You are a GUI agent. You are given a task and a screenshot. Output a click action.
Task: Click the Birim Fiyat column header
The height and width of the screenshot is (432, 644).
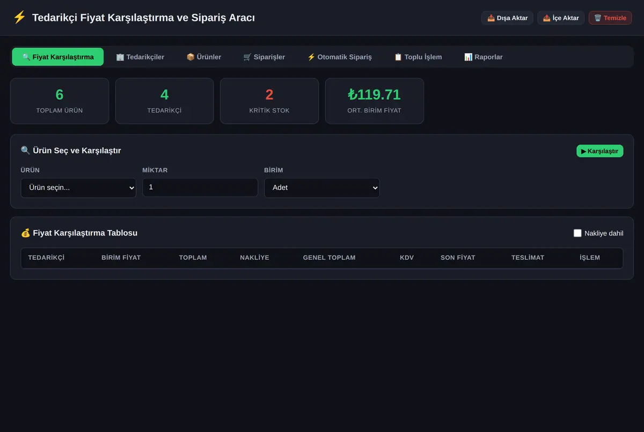(x=121, y=258)
